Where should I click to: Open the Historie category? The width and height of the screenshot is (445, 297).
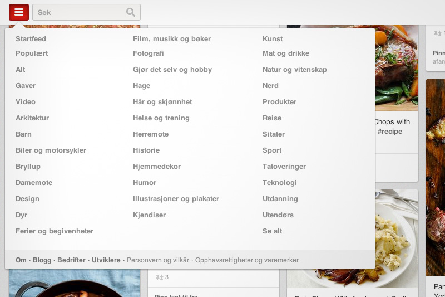[x=146, y=150]
